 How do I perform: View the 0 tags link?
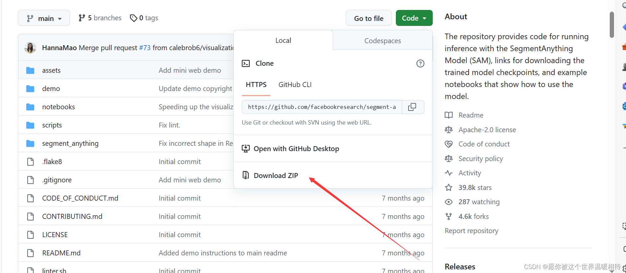coord(144,18)
